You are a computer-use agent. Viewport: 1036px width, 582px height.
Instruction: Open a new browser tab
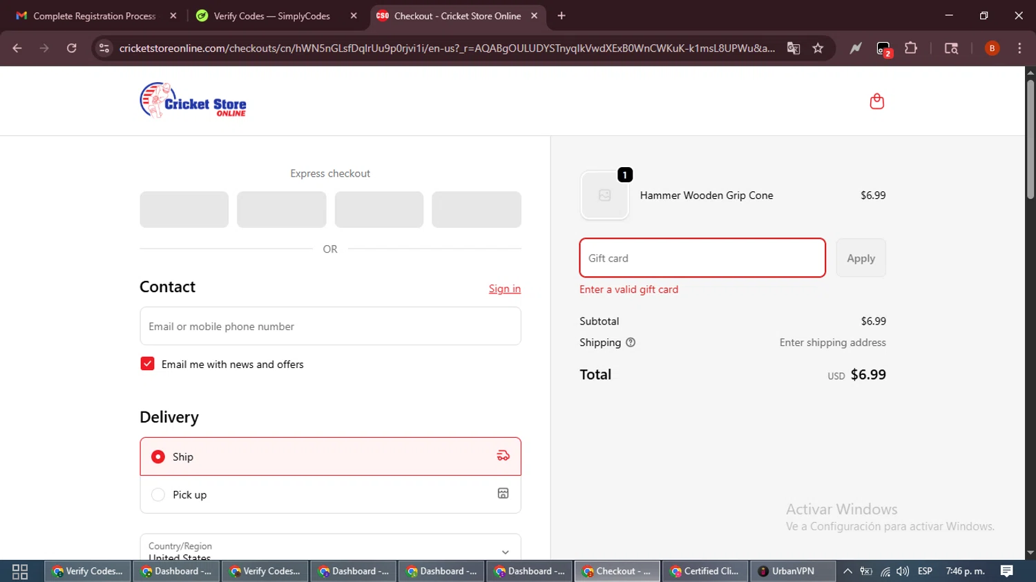point(562,16)
